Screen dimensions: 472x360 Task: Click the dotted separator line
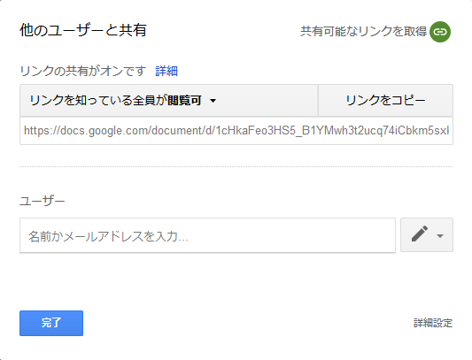point(236,166)
